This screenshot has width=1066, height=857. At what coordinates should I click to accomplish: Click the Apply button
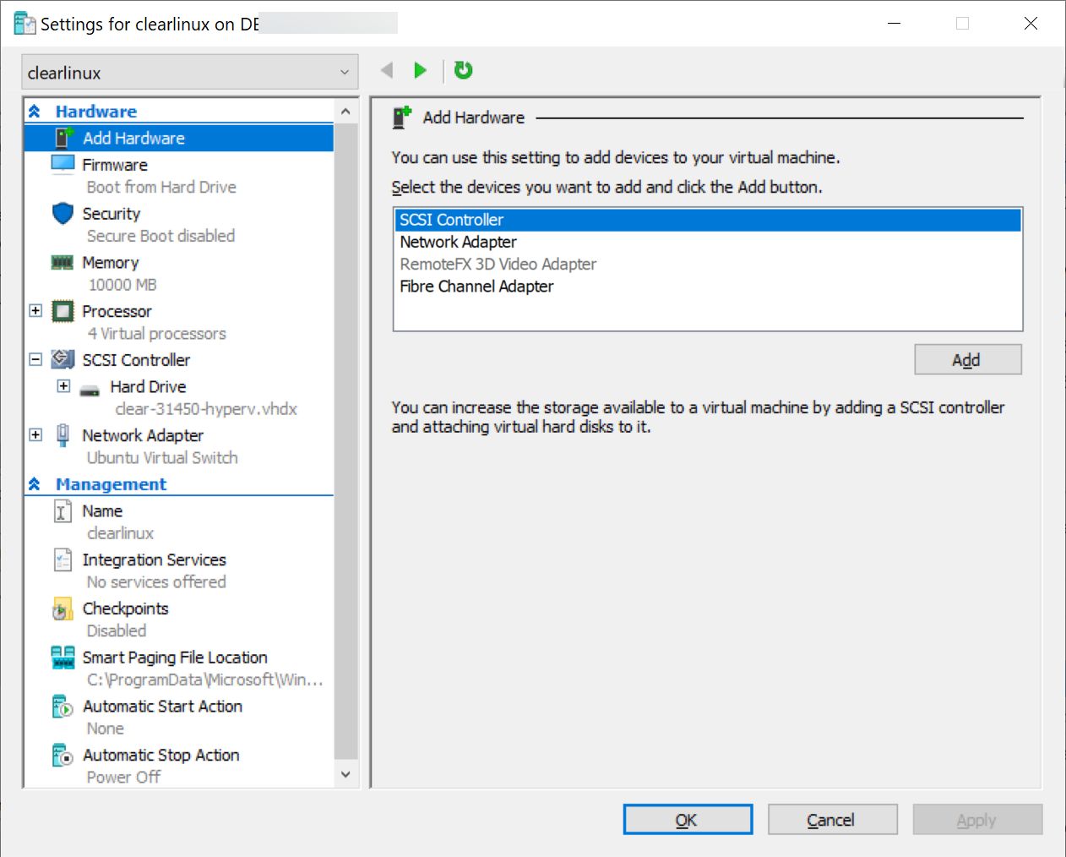(977, 820)
